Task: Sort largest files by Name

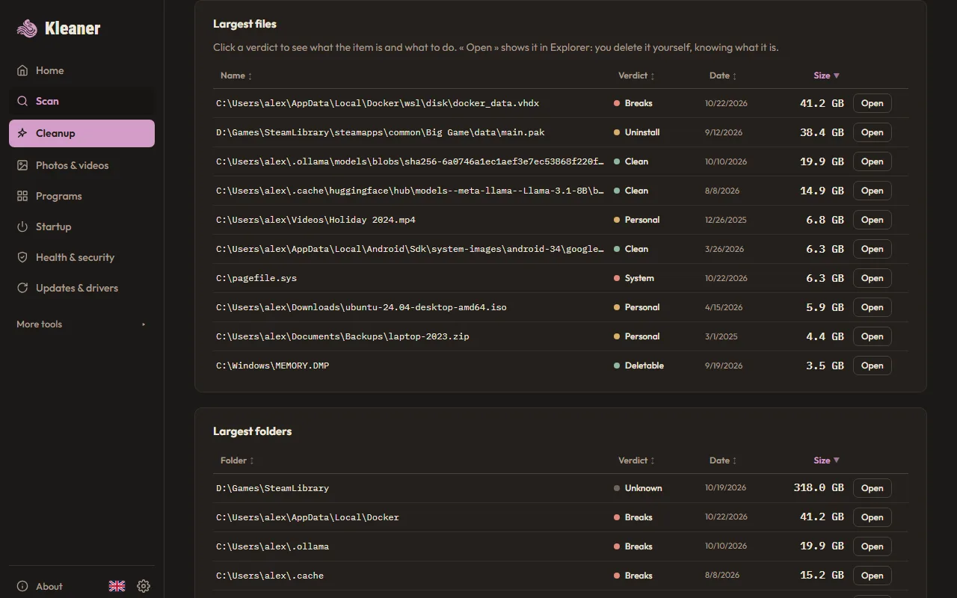Action: pos(236,75)
